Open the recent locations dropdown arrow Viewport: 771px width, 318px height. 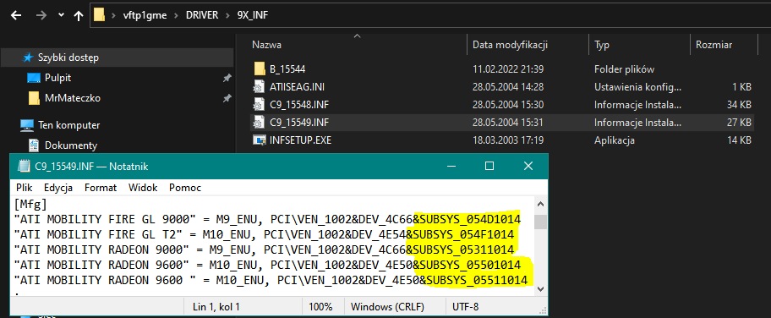pos(62,15)
